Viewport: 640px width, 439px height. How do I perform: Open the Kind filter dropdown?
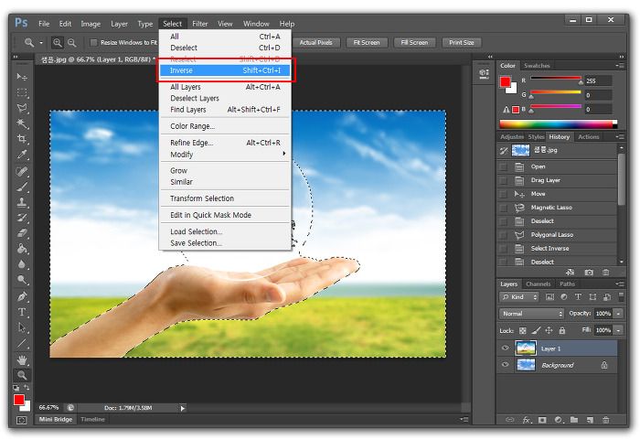[x=519, y=297]
